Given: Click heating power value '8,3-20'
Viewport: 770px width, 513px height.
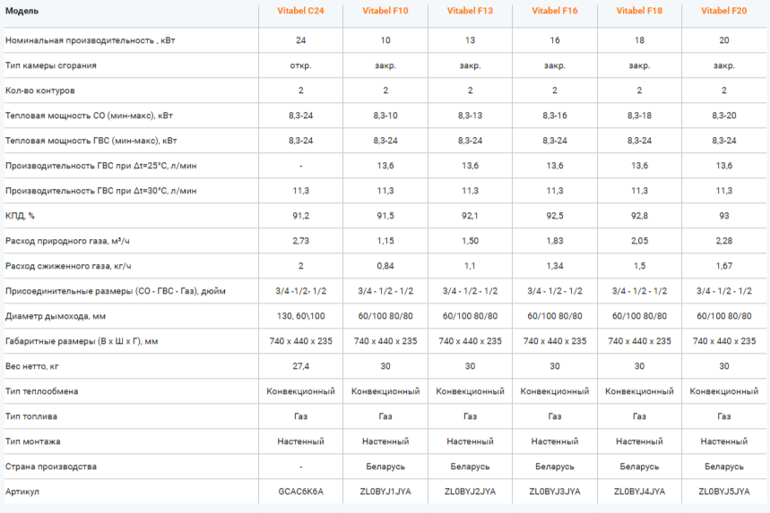Looking at the screenshot, I should point(724,115).
